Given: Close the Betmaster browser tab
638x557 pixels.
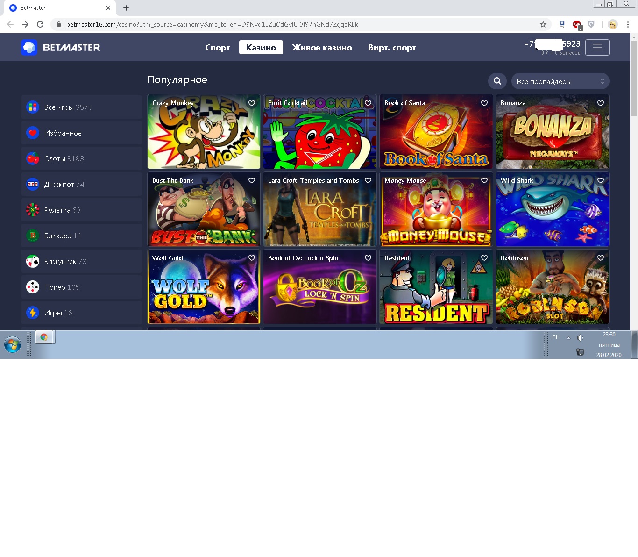Looking at the screenshot, I should click(x=108, y=8).
